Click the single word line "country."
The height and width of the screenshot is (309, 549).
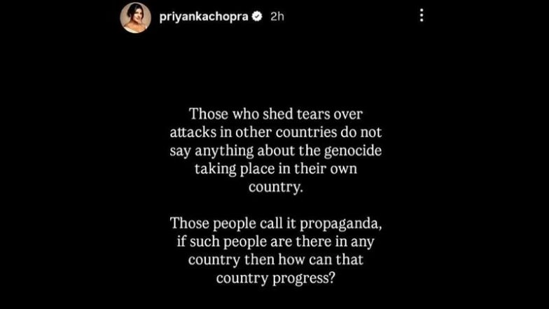click(x=276, y=187)
